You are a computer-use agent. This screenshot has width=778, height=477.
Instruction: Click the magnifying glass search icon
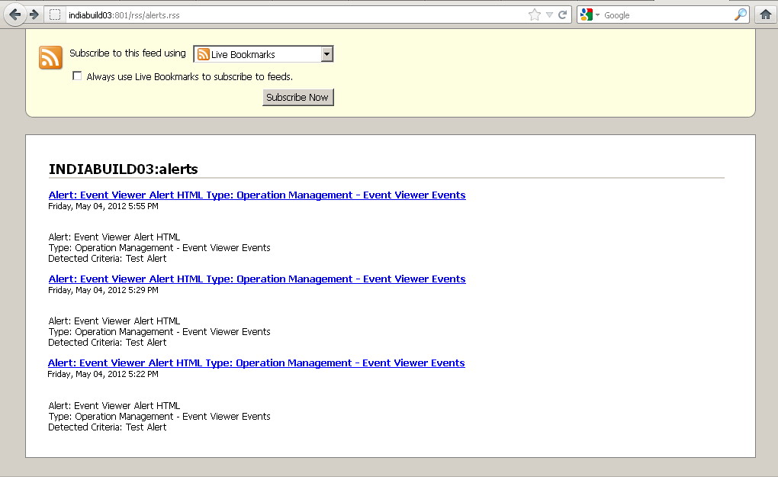click(740, 15)
